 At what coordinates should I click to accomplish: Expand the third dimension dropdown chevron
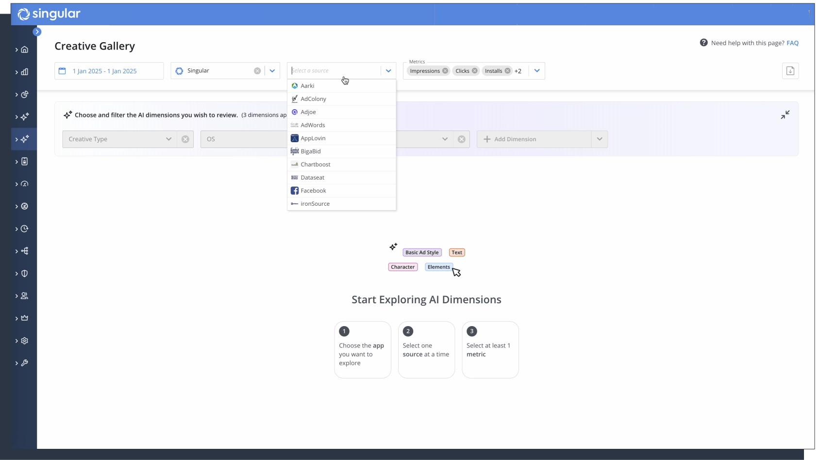445,139
